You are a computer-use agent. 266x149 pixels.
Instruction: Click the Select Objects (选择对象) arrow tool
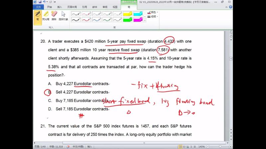[x=63, y=16]
